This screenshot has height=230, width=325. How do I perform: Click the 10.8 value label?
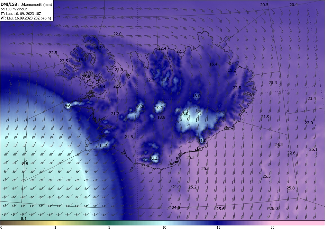pyautogui.click(x=140, y=107)
